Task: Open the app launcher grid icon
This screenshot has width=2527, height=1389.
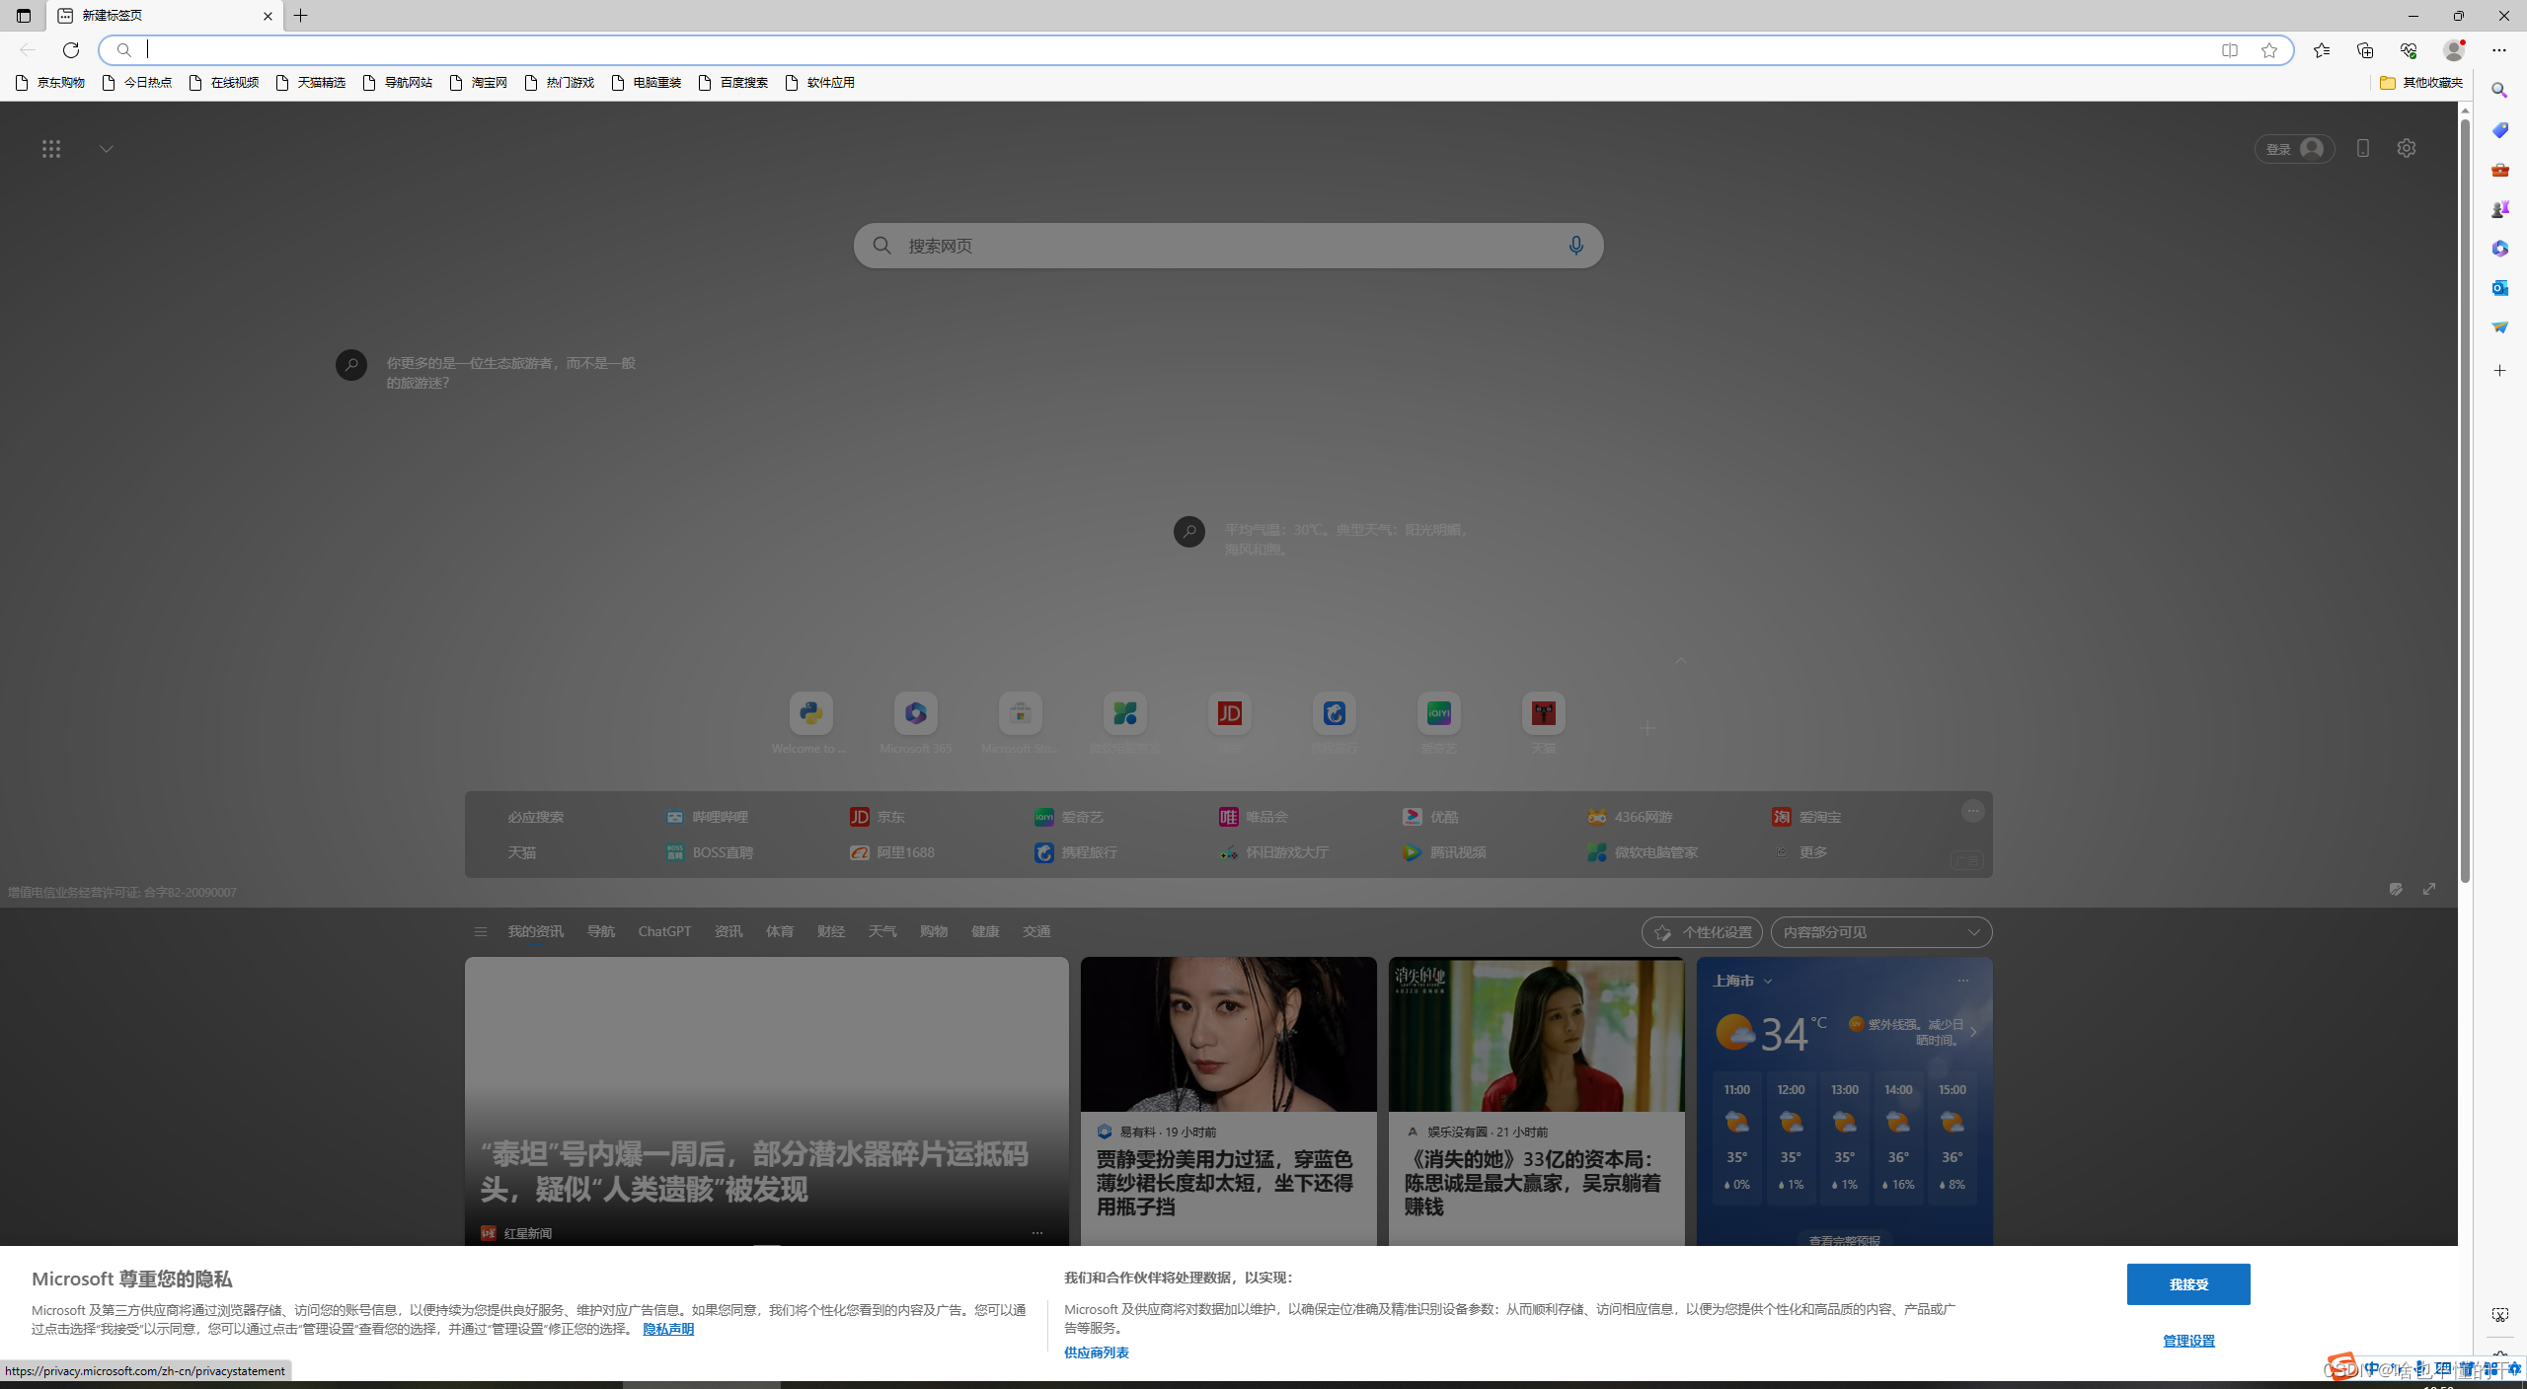Action: point(51,148)
